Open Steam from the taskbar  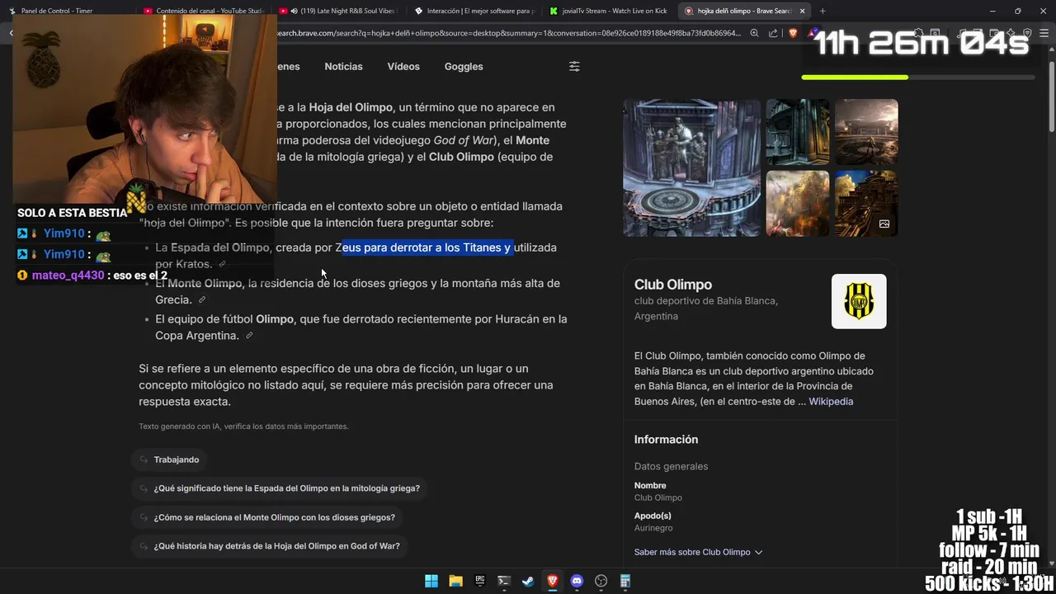click(x=528, y=581)
